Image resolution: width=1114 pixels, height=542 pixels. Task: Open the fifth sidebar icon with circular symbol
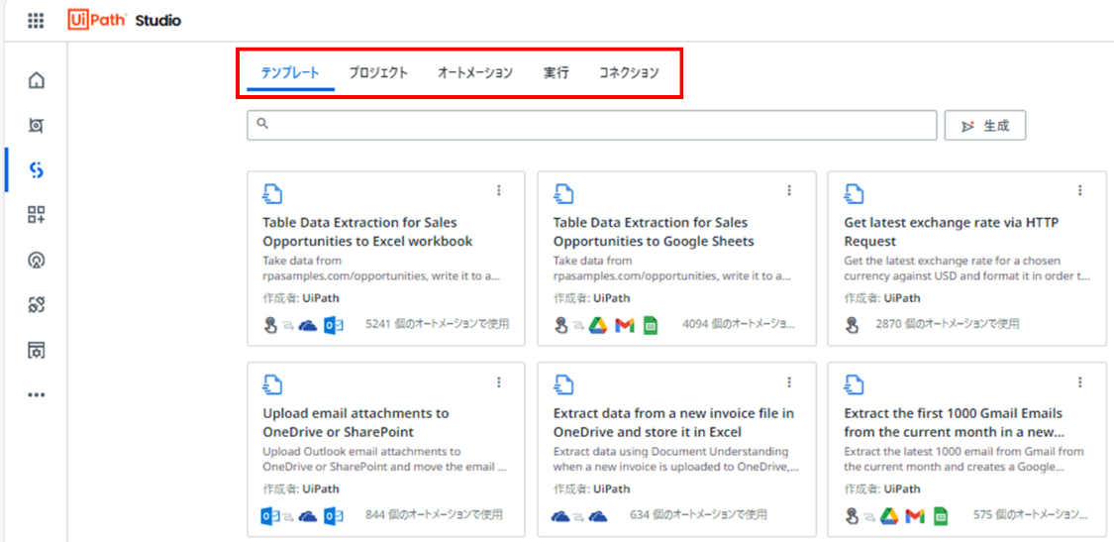37,261
